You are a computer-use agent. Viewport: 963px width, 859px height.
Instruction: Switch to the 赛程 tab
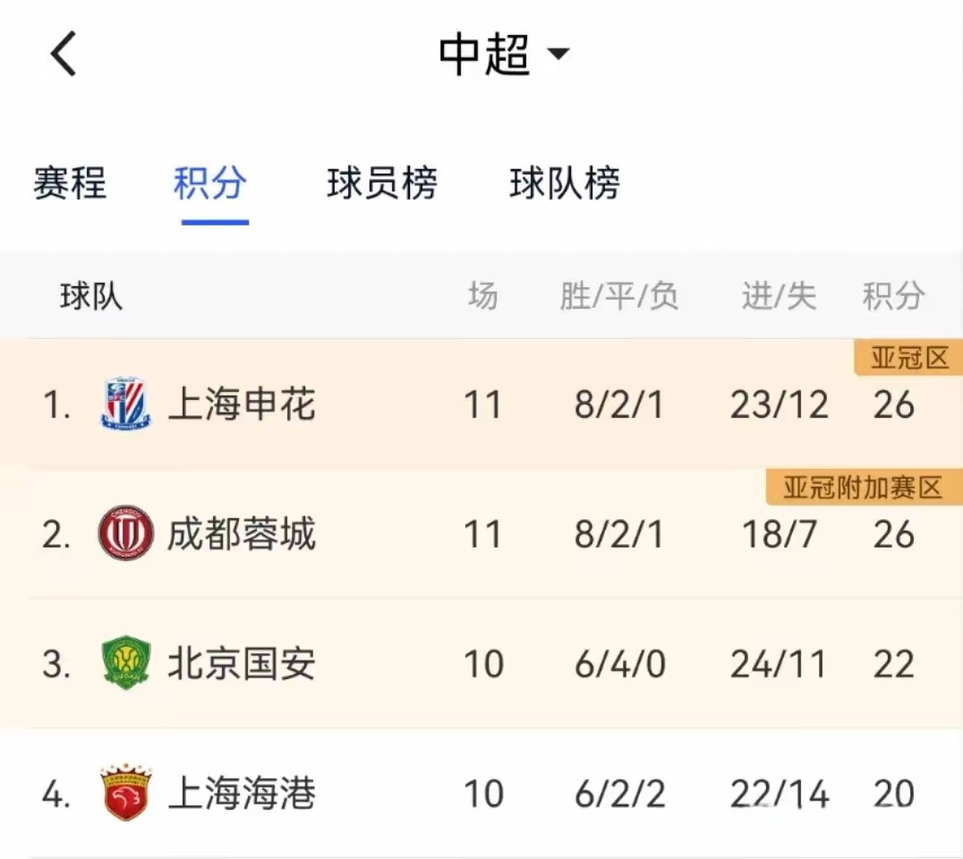(70, 183)
